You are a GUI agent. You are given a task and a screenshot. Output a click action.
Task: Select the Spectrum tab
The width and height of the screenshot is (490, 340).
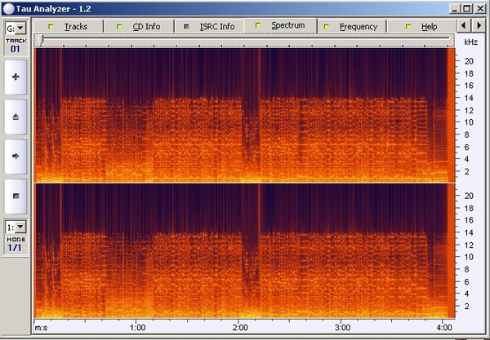(x=280, y=25)
